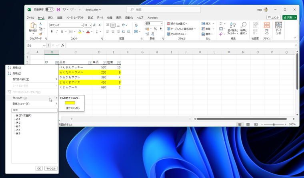Screen dimensions: 304x178
Task: Click the comma style icon
Action: click(x=160, y=29)
